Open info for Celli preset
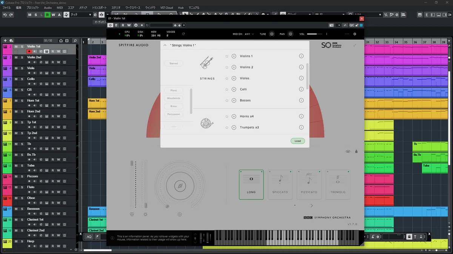The image size is (453, 254). 301,89
